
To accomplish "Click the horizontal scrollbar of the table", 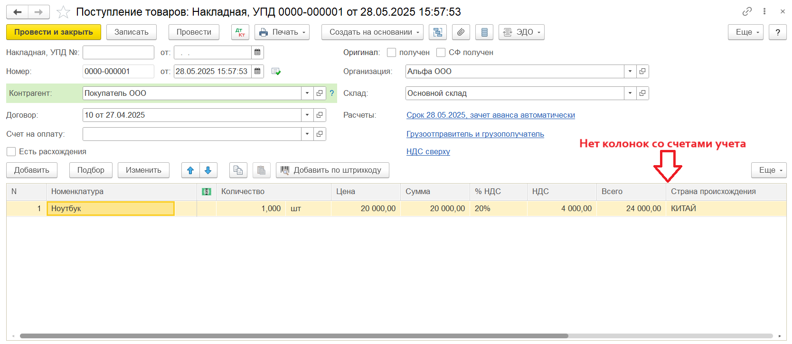I will click(293, 336).
